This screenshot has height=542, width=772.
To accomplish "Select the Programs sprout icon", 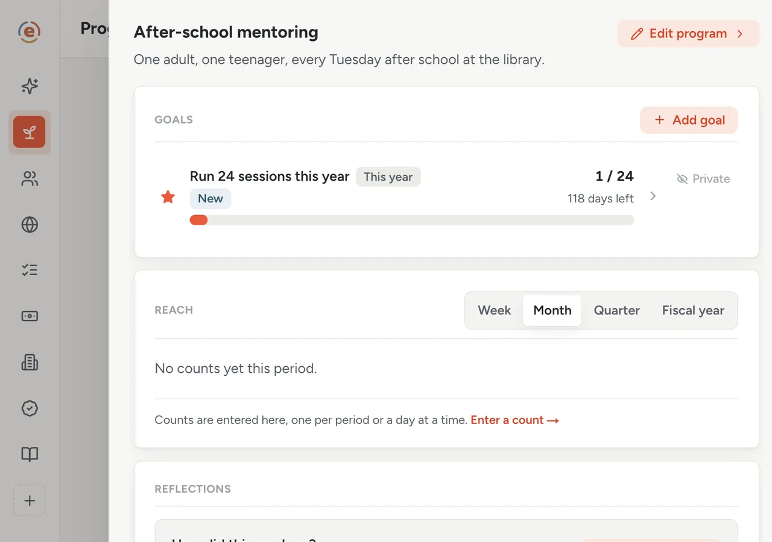I will pyautogui.click(x=30, y=132).
